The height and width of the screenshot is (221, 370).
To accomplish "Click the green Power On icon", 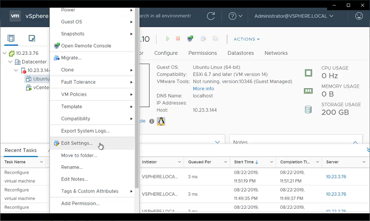I will point(168,38).
